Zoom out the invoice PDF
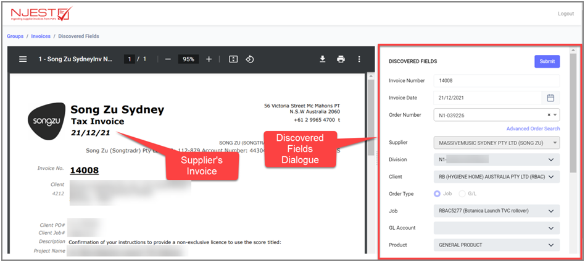The width and height of the screenshot is (585, 262). point(168,59)
